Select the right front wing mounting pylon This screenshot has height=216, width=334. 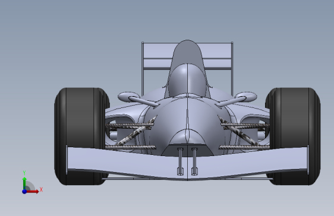coord(194,161)
